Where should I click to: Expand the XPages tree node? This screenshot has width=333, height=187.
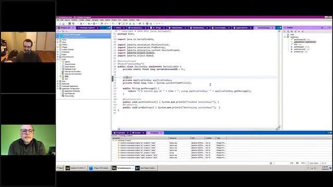58,47
